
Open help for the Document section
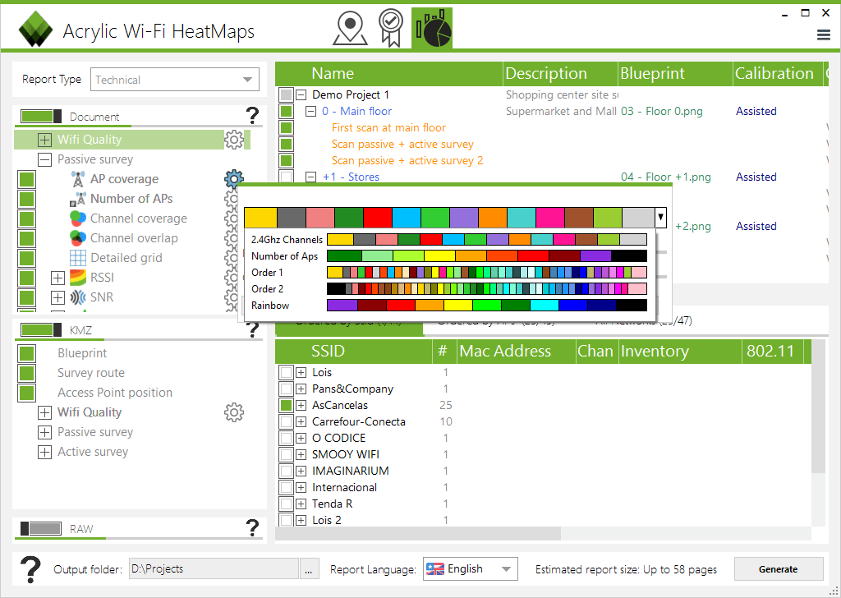(x=252, y=115)
